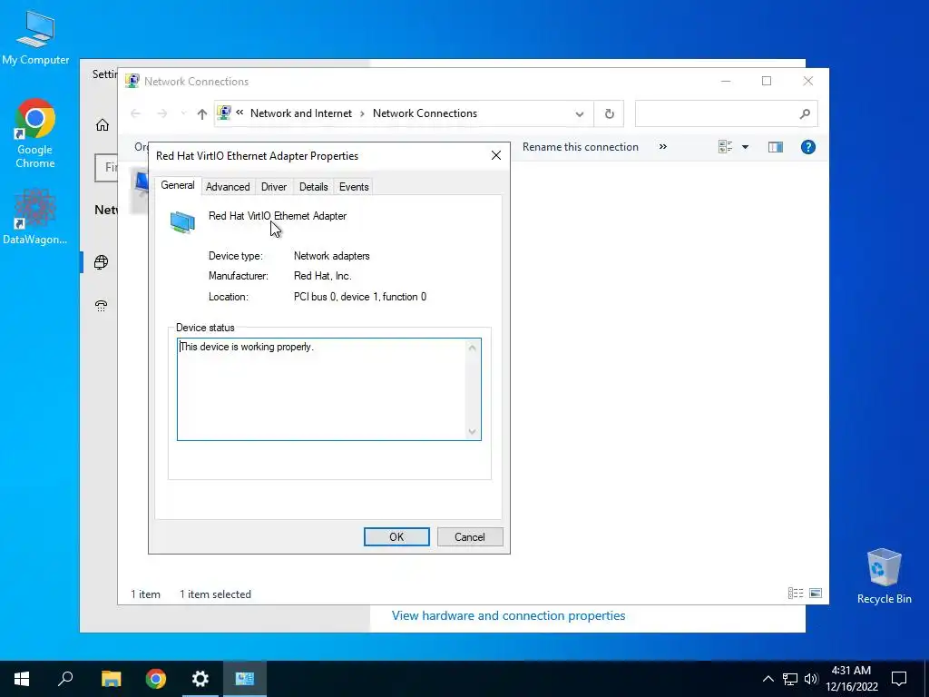Open the Windows Start menu
929x697 pixels.
tap(22, 679)
